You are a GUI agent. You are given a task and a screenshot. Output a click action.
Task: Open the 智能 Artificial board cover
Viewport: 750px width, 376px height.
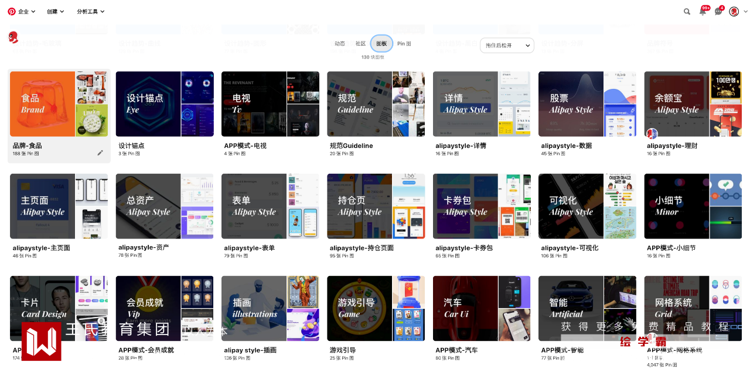(x=587, y=309)
